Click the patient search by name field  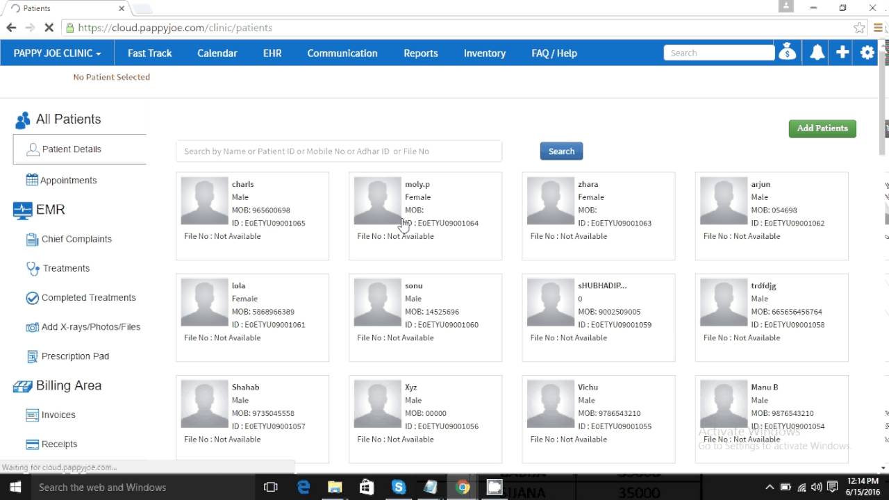pyautogui.click(x=339, y=151)
